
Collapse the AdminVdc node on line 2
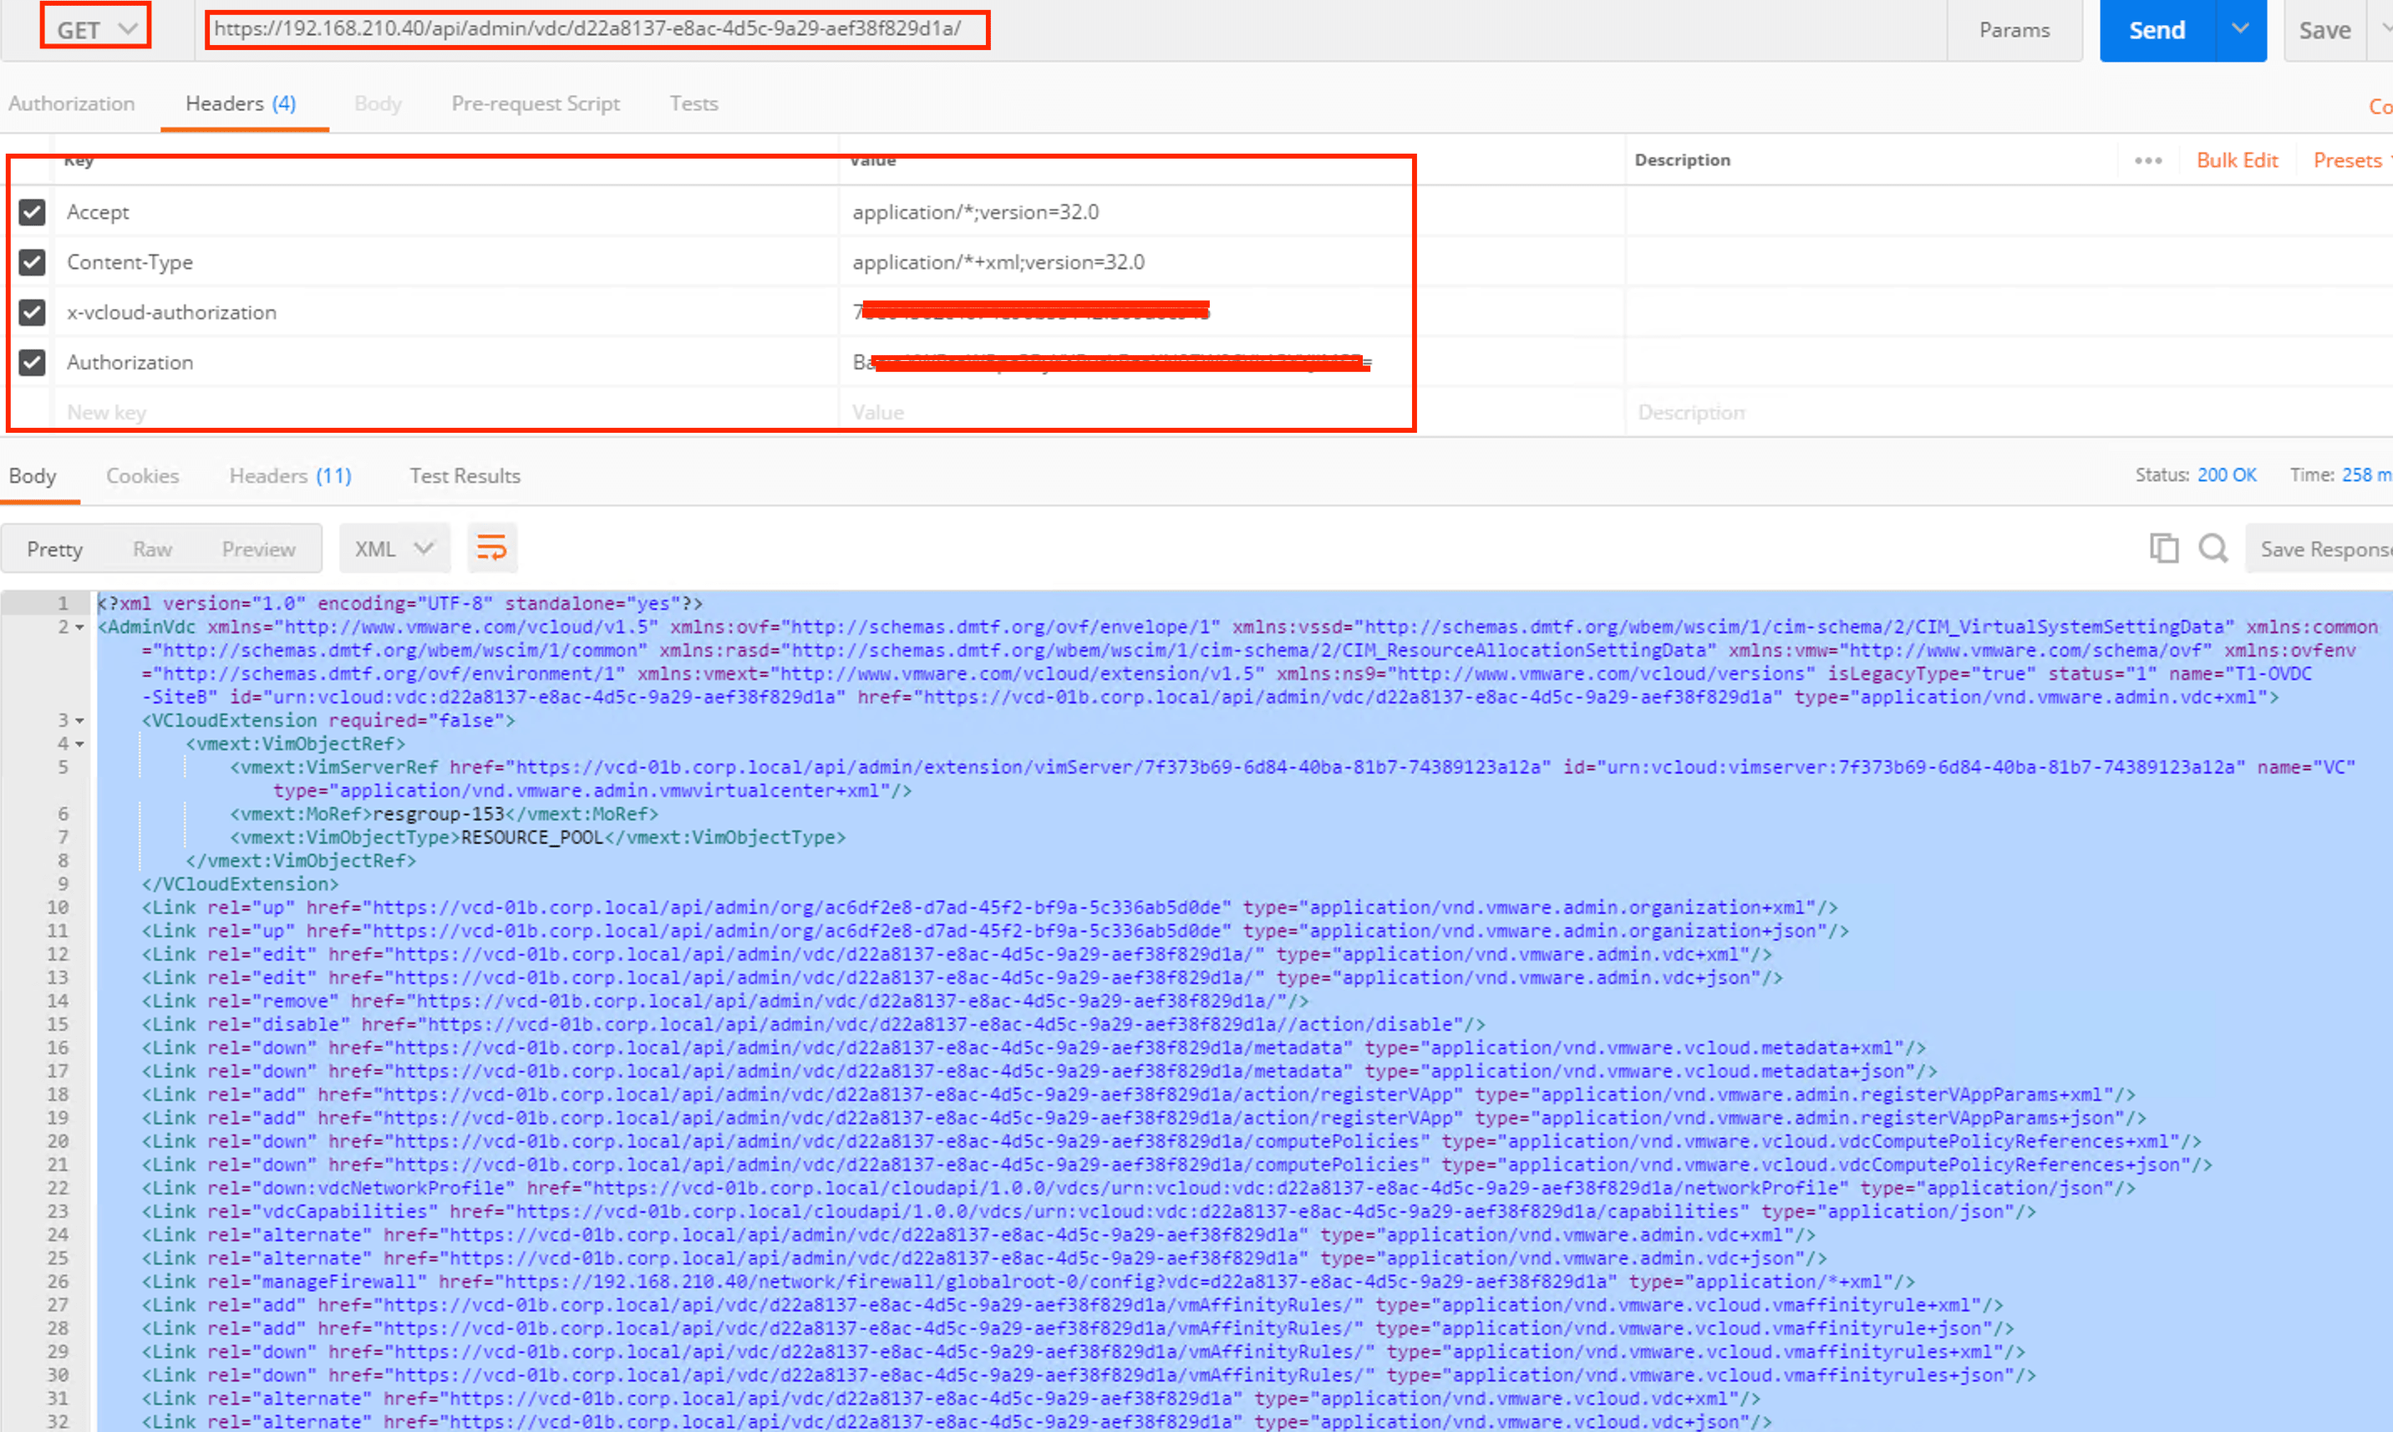click(80, 627)
